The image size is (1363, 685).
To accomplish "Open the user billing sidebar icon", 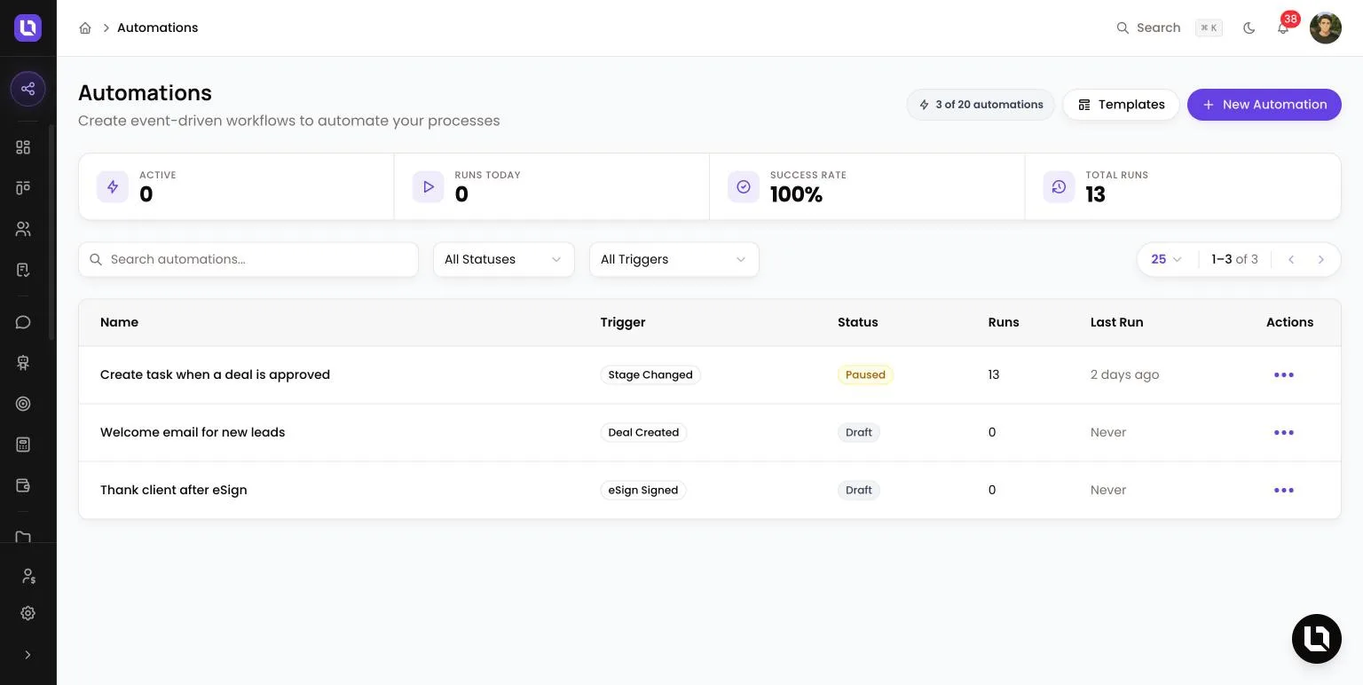I will click(28, 577).
